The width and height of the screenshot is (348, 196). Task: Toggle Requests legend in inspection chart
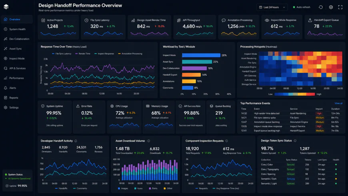pos(202,188)
